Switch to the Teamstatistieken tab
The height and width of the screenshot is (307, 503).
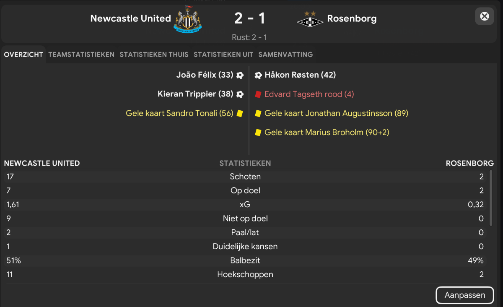(81, 55)
